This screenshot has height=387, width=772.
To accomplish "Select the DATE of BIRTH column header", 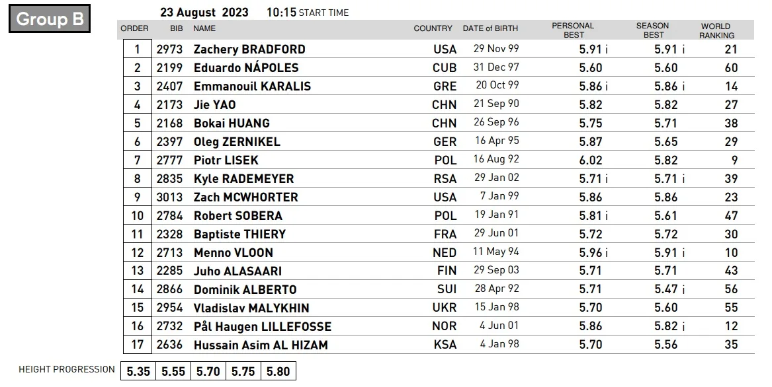I will 490,28.
